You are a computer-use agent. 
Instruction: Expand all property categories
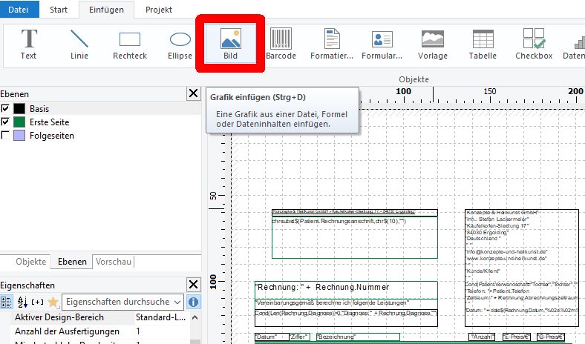(x=37, y=302)
